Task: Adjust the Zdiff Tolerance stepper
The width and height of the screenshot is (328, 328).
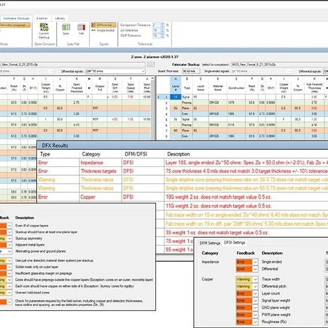Action: tap(163, 36)
